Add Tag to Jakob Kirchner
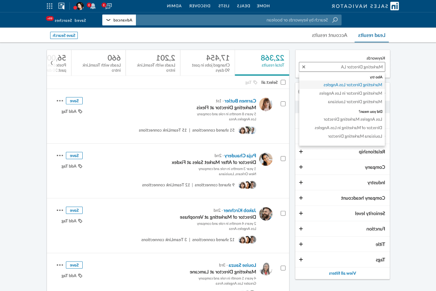The width and height of the screenshot is (436, 291). [x=72, y=221]
